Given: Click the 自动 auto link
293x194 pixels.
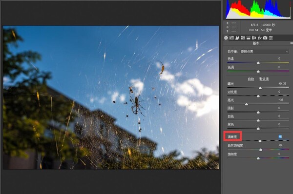Looking at the screenshot, I should pos(251,79).
